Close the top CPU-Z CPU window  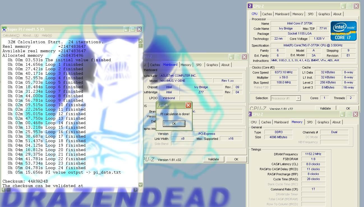click(x=356, y=6)
